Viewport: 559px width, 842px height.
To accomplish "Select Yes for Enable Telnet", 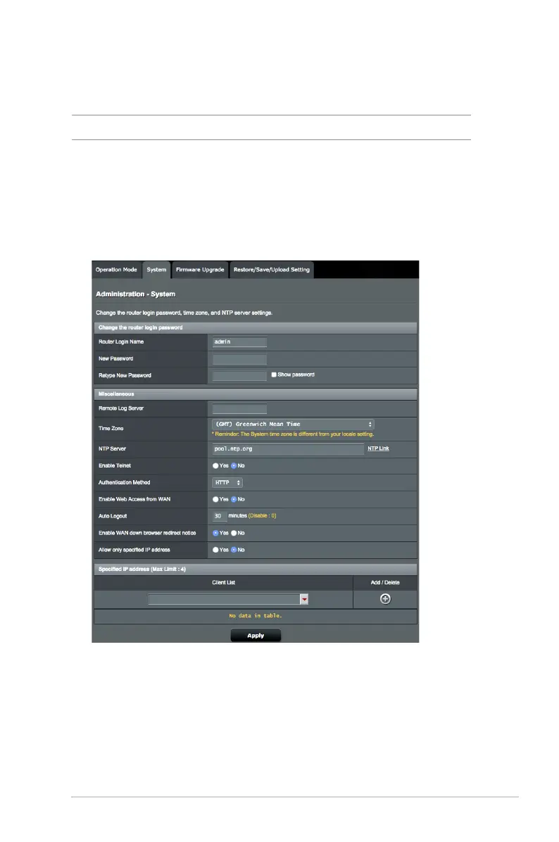I will tap(215, 466).
